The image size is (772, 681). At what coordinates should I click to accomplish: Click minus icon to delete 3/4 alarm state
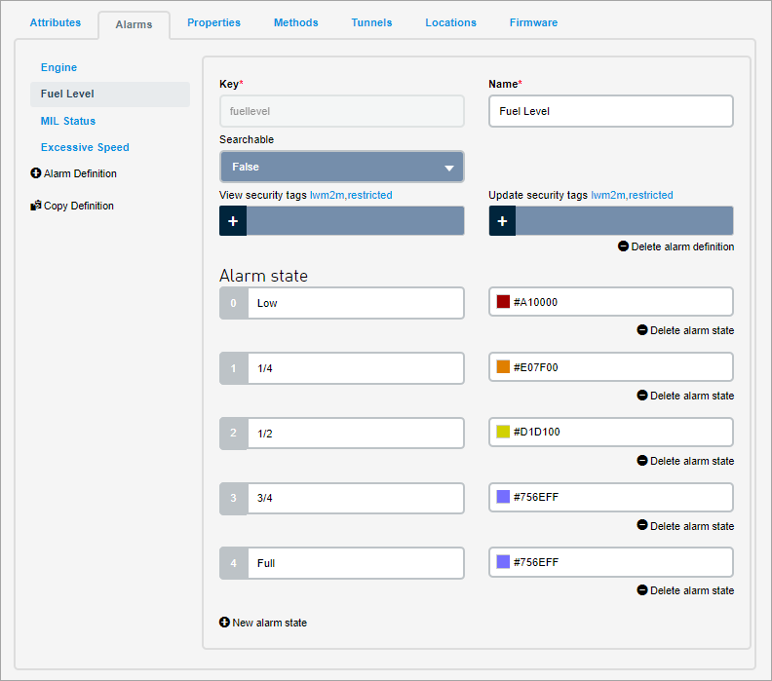tap(642, 525)
